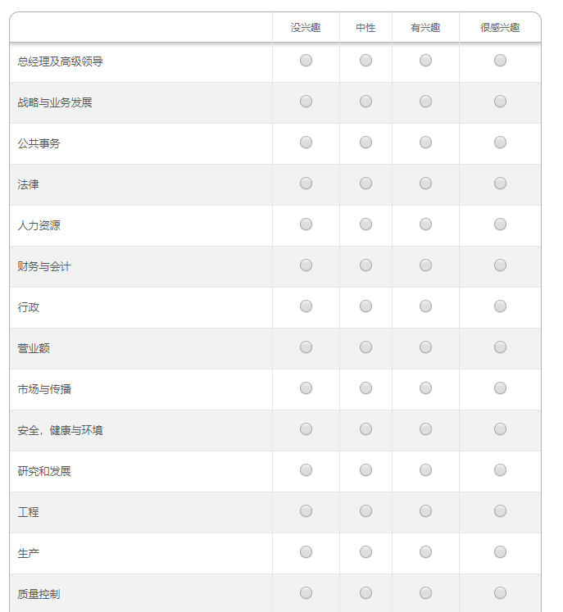Mark 质量控制 as 没兴趣
The height and width of the screenshot is (612, 563).
point(306,593)
